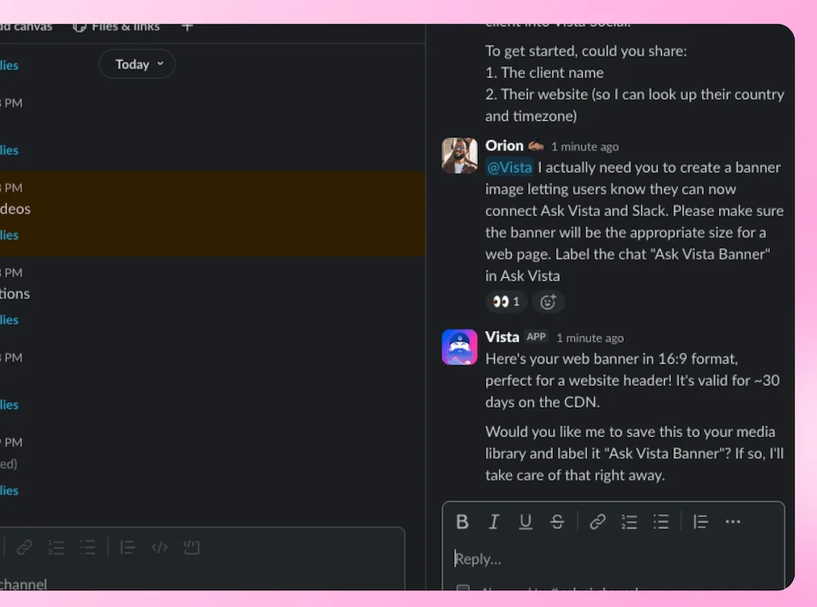Open the Files & links tab
817x607 pixels.
116,26
